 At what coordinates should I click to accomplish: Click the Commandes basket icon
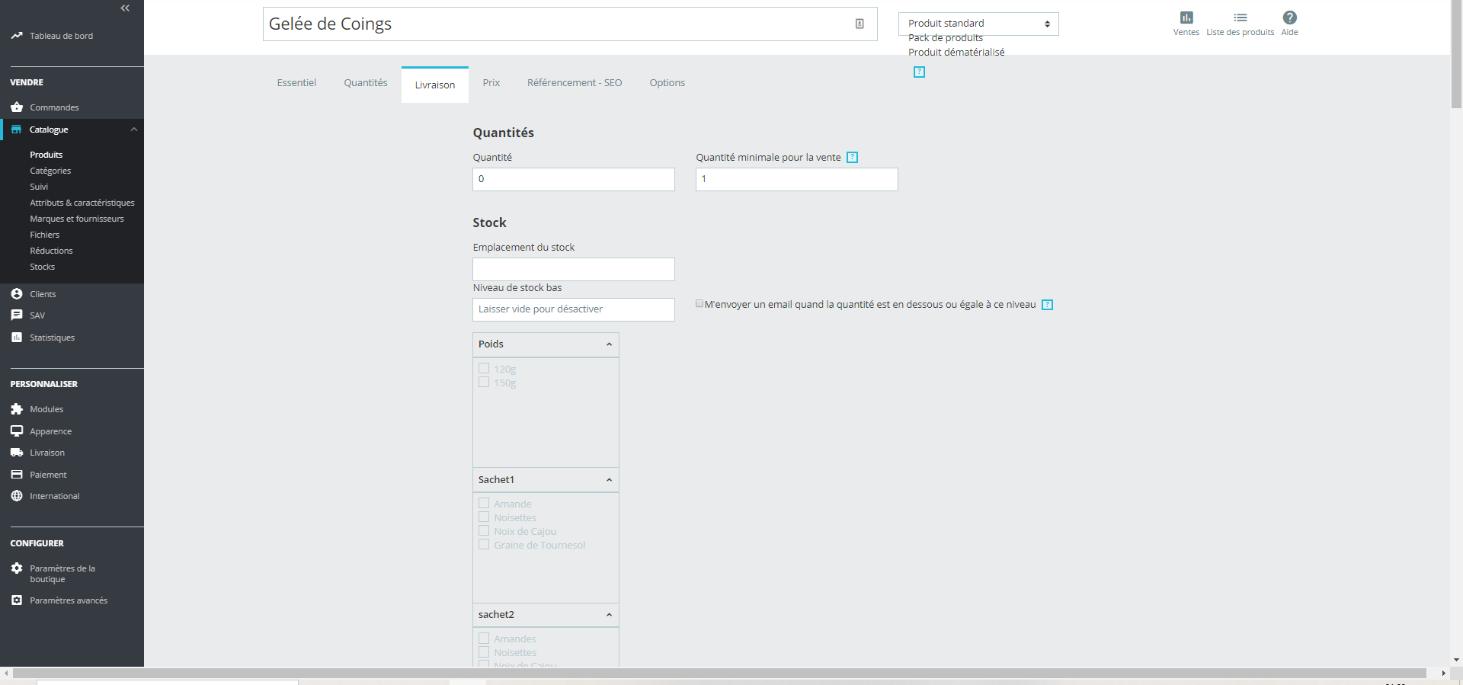pyautogui.click(x=17, y=107)
